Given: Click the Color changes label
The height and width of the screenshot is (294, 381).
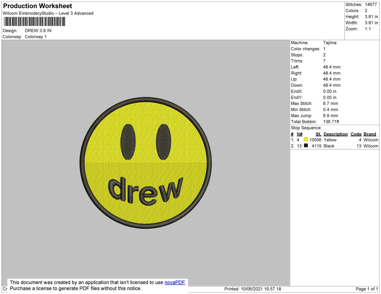Looking at the screenshot, I should [x=305, y=49].
